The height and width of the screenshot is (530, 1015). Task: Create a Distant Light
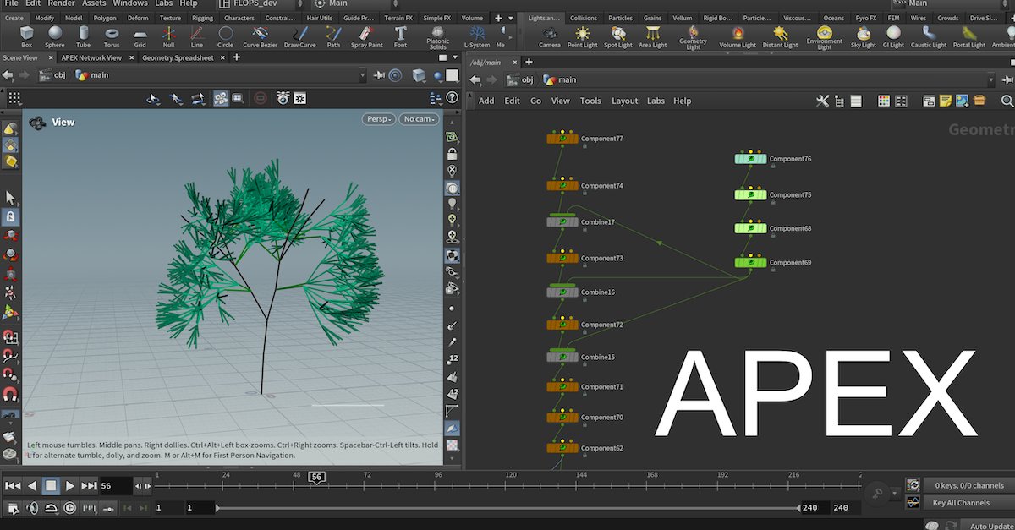(780, 36)
